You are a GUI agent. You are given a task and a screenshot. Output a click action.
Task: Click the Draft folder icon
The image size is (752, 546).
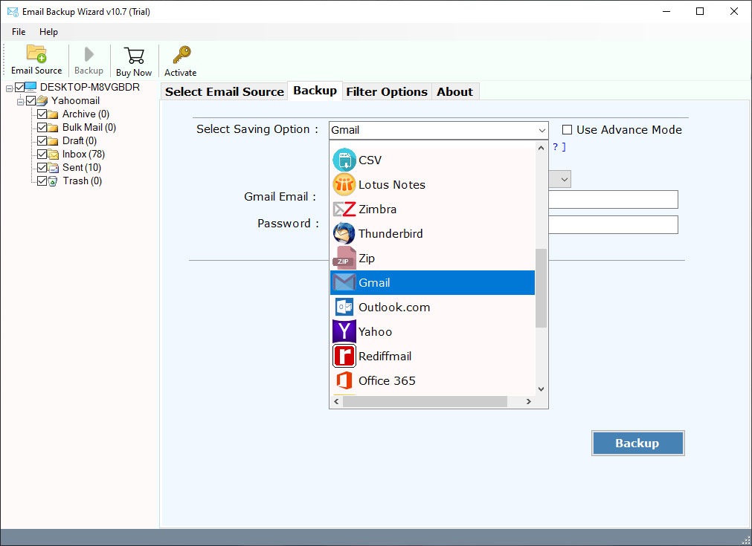[53, 141]
